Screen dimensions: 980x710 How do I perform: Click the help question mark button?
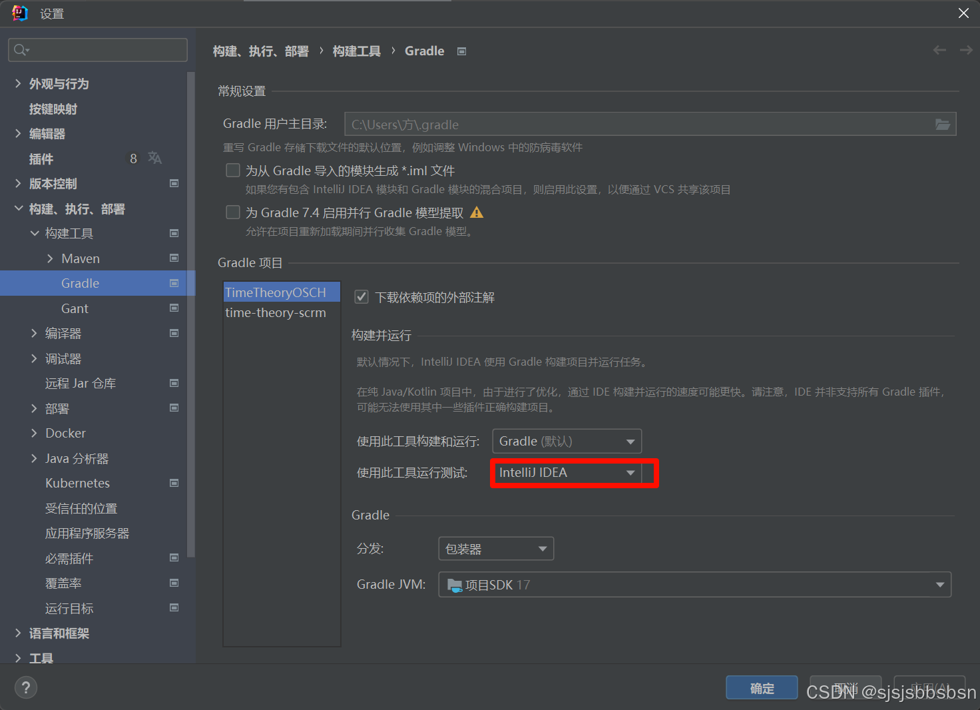26,687
